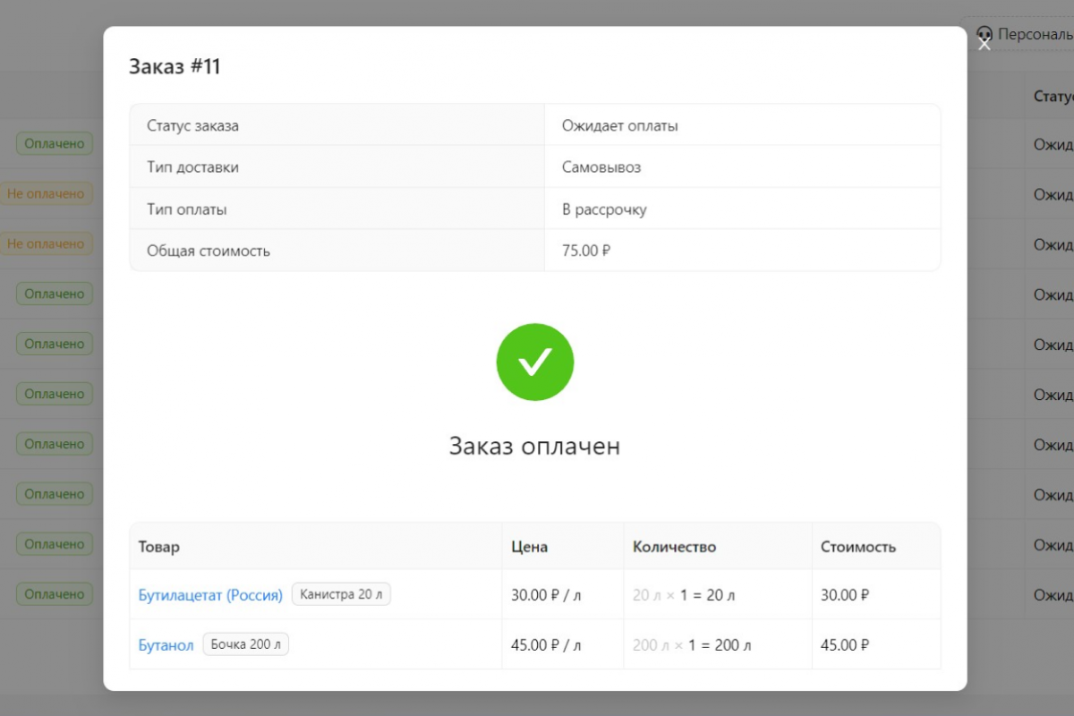The width and height of the screenshot is (1074, 716).
Task: Click the second "Не оплачено" badge
Action: click(47, 243)
